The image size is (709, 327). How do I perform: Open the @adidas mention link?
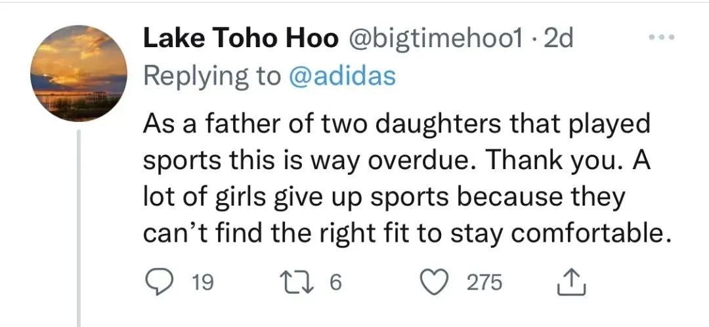coord(342,76)
